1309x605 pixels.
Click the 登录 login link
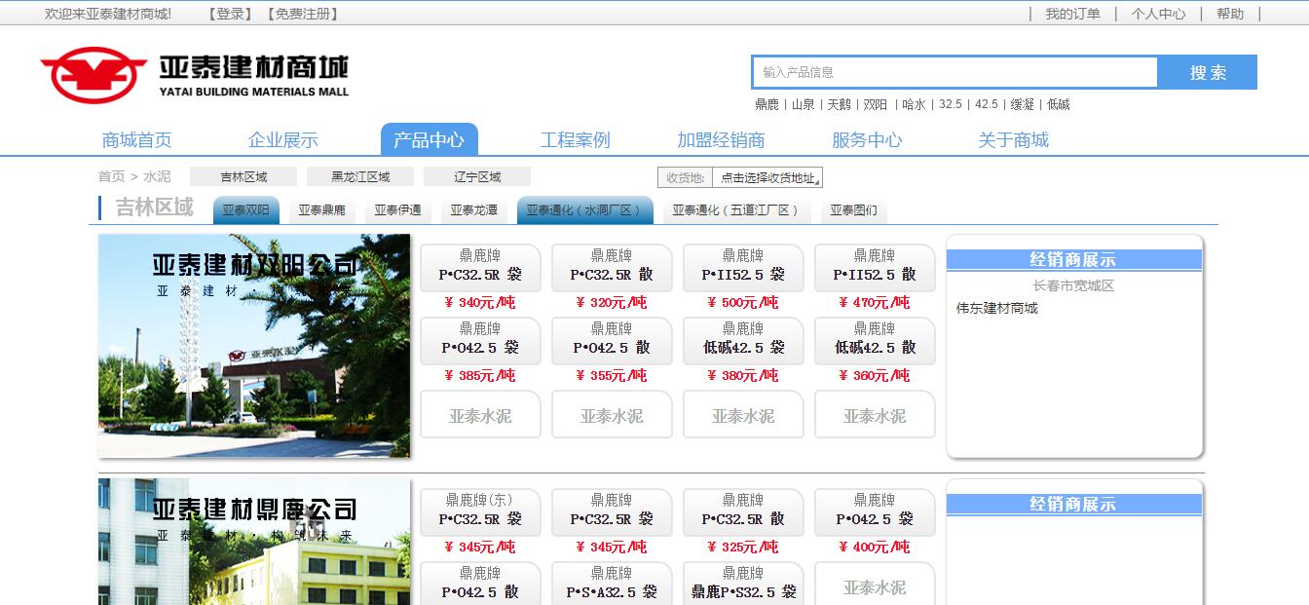[230, 14]
